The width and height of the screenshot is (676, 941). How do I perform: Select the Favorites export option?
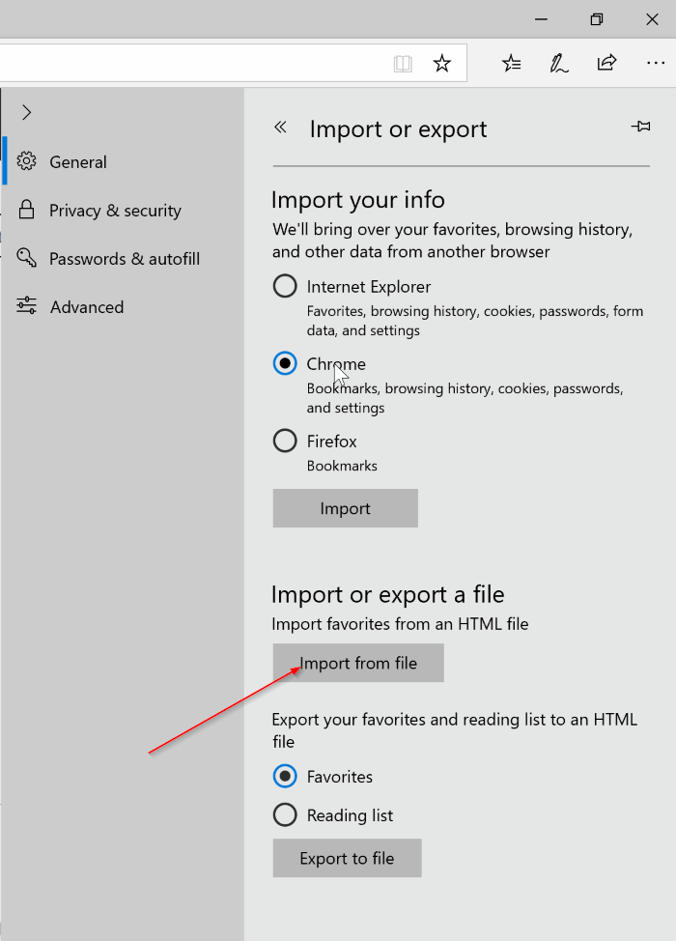pos(285,776)
